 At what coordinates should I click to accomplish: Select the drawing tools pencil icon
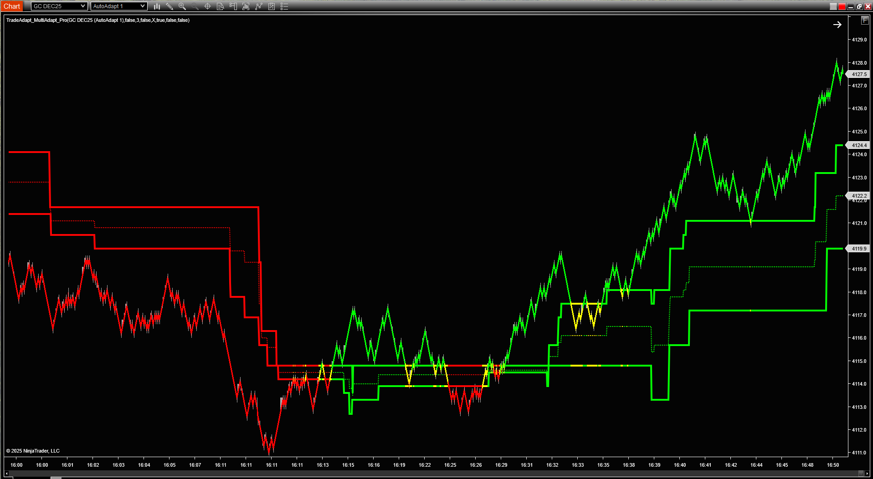click(169, 6)
